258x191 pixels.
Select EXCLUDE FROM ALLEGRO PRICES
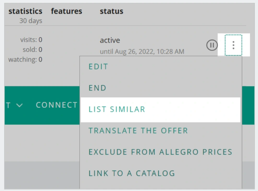pyautogui.click(x=160, y=152)
